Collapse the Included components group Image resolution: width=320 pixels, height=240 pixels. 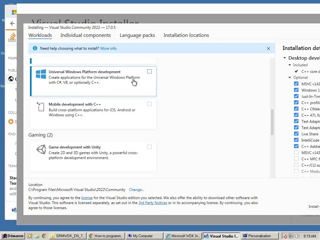(x=290, y=65)
